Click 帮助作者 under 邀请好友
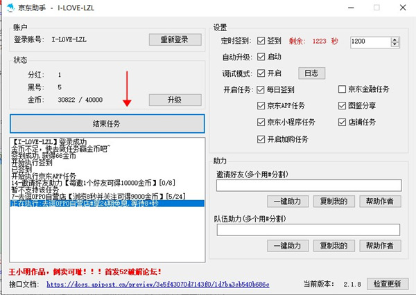This screenshot has width=416, height=295. [380, 202]
